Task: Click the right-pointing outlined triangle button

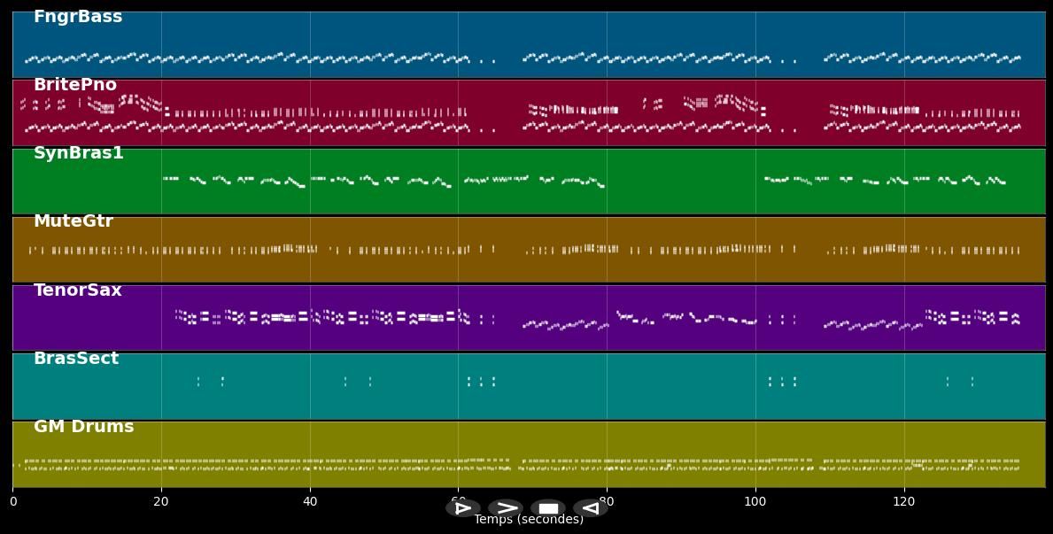Action: pos(462,508)
